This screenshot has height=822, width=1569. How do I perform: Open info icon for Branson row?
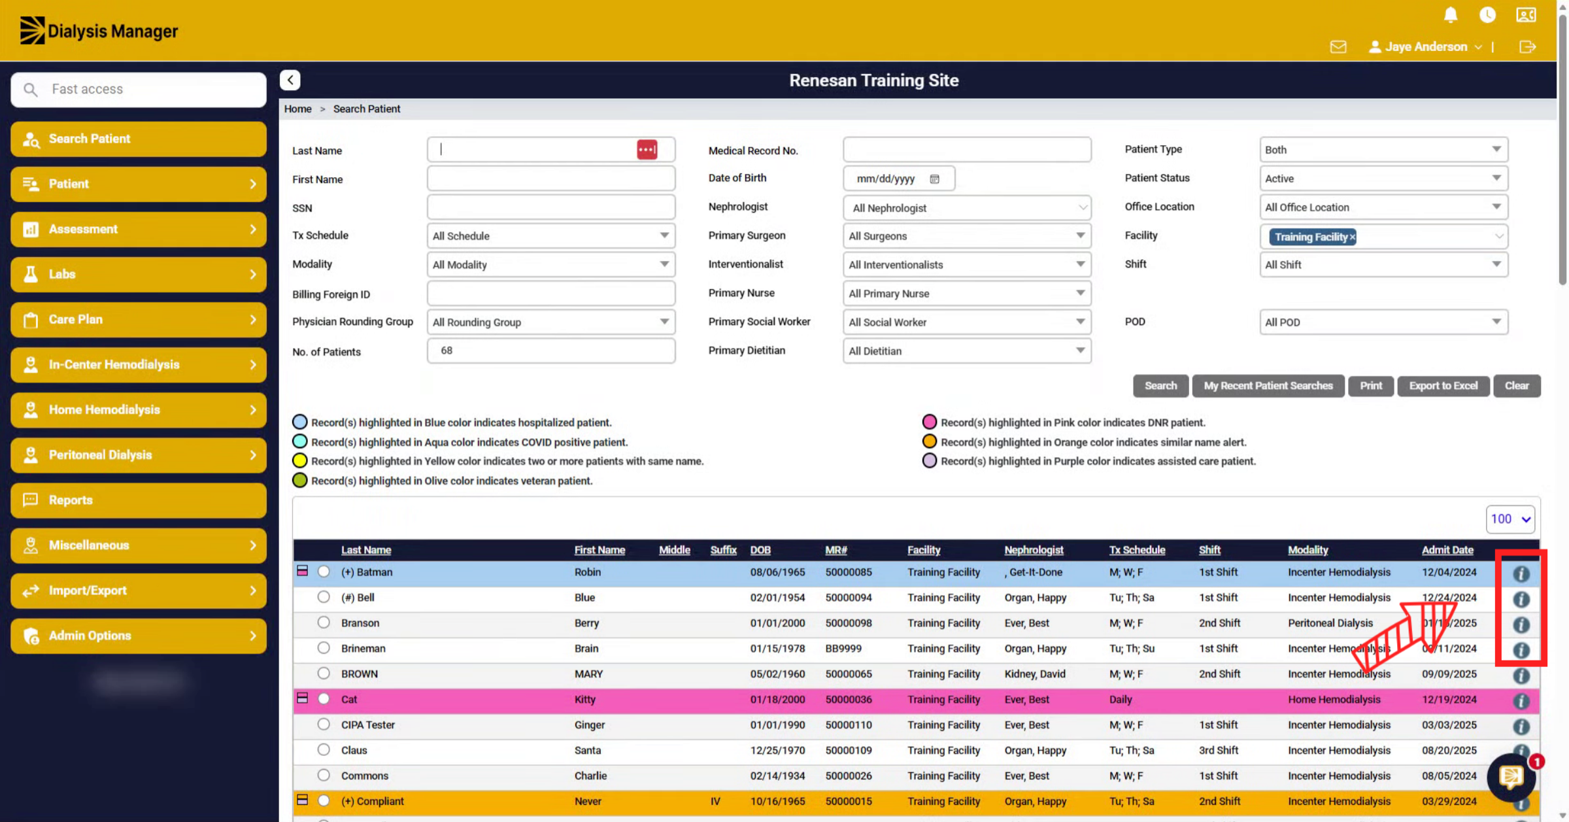click(x=1521, y=625)
